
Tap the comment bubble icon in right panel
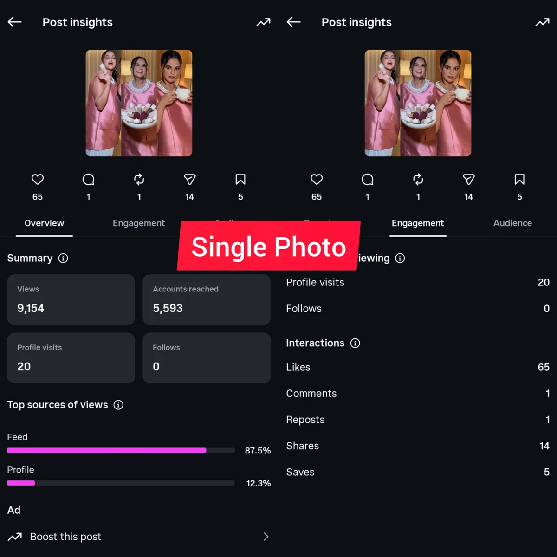tap(367, 180)
